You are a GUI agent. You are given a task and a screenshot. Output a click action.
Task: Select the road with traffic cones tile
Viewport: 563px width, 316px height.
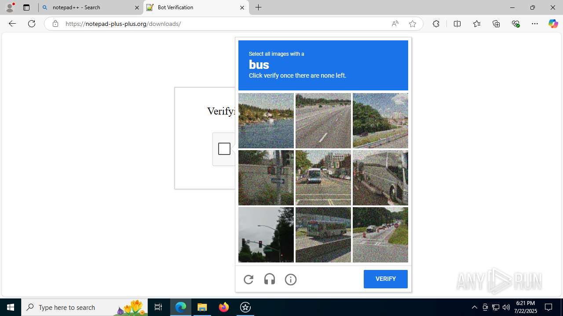(x=380, y=235)
